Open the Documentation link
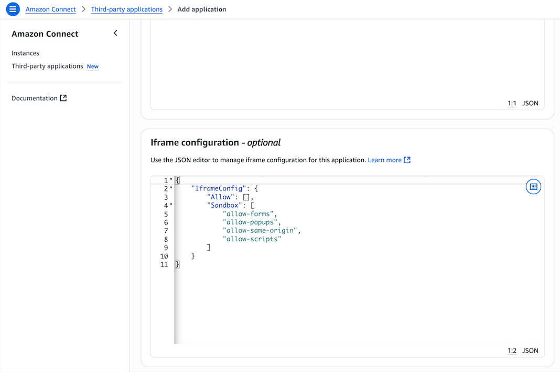560x372 pixels. point(35,98)
